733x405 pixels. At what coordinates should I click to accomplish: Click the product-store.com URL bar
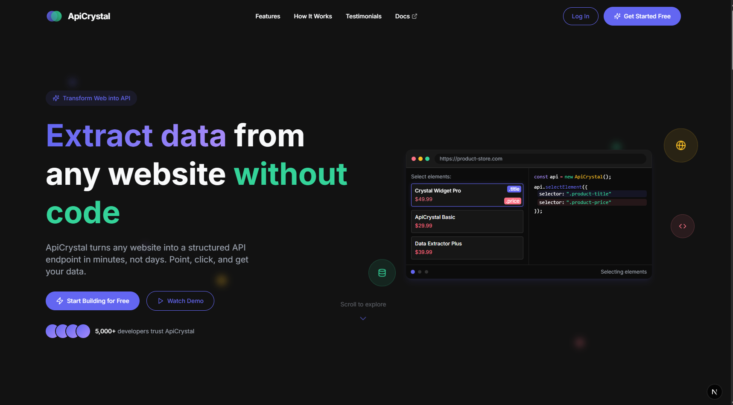pyautogui.click(x=540, y=159)
